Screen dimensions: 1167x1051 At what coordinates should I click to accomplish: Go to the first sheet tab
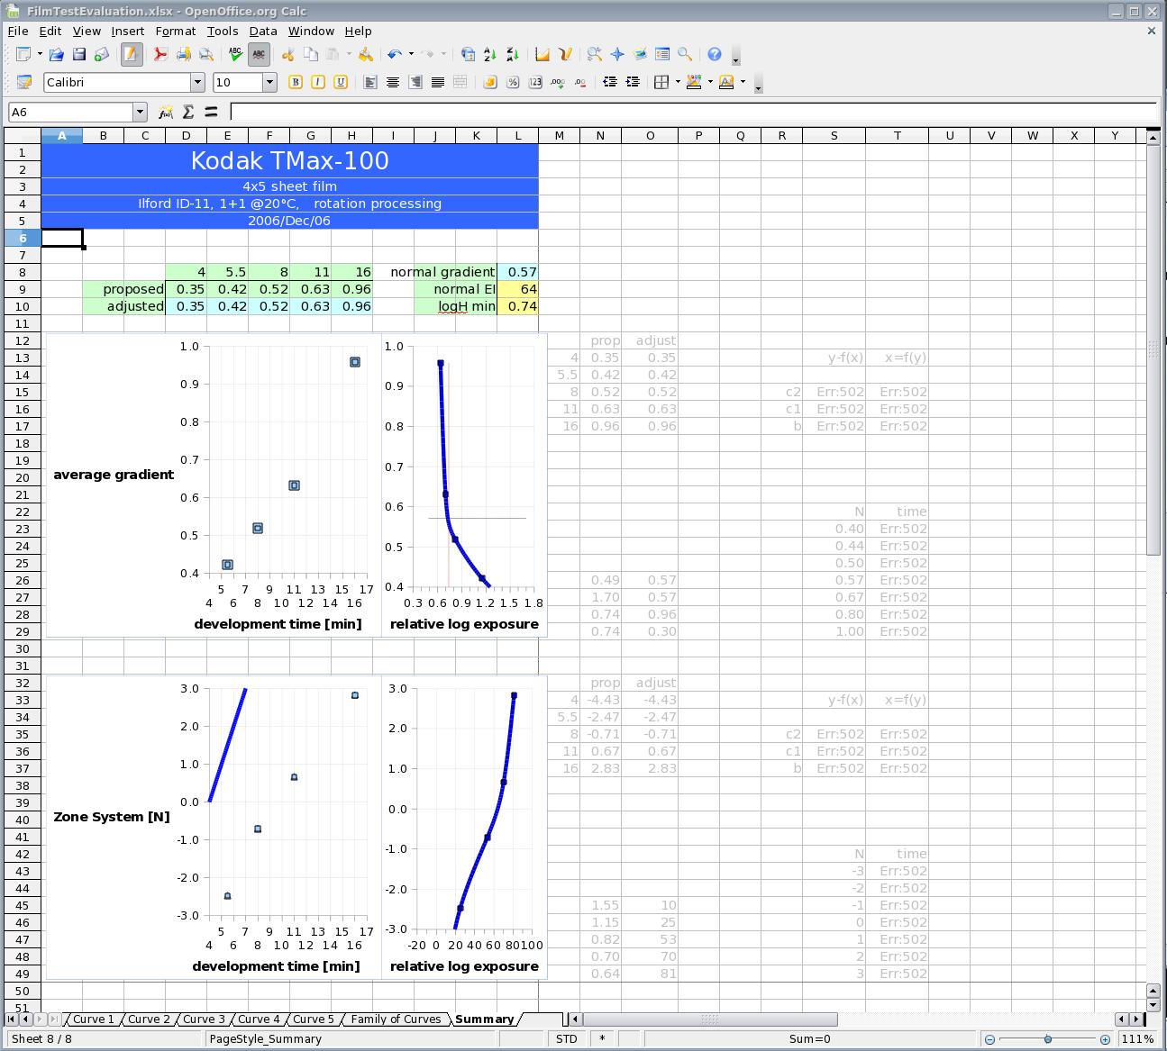click(12, 1019)
